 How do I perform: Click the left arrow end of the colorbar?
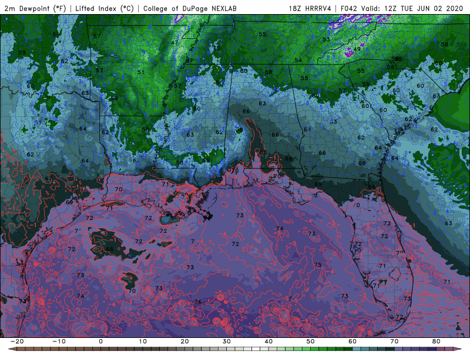point(12,349)
